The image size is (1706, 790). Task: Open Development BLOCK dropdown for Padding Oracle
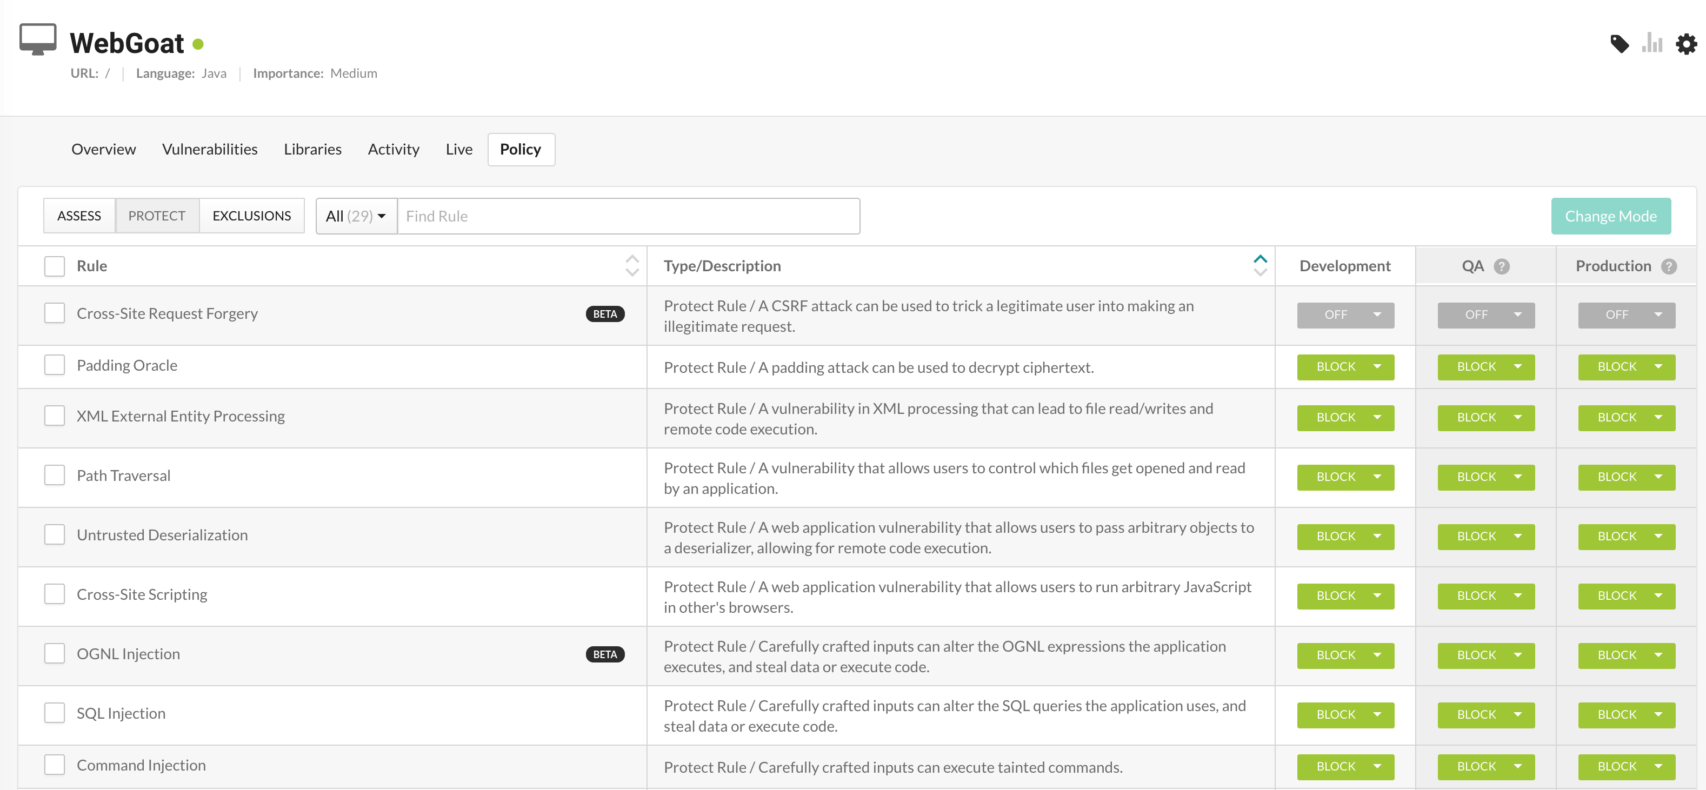[x=1345, y=367]
